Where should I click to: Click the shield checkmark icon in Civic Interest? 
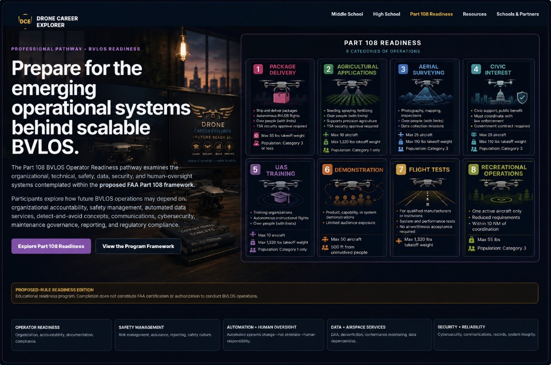pyautogui.click(x=522, y=97)
